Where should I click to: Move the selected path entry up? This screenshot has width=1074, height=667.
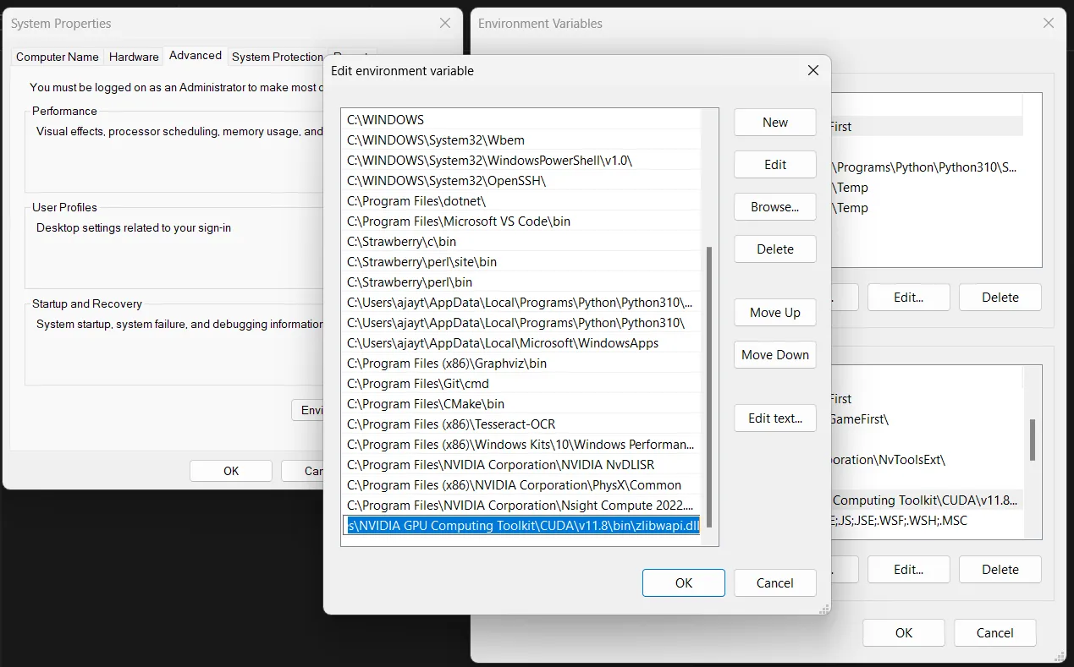(775, 313)
